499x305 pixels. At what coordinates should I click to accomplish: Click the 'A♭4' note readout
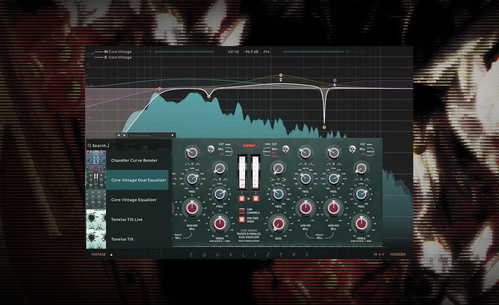266,51
